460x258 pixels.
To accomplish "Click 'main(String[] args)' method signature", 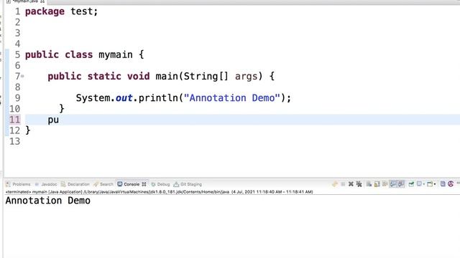I will [208, 77].
